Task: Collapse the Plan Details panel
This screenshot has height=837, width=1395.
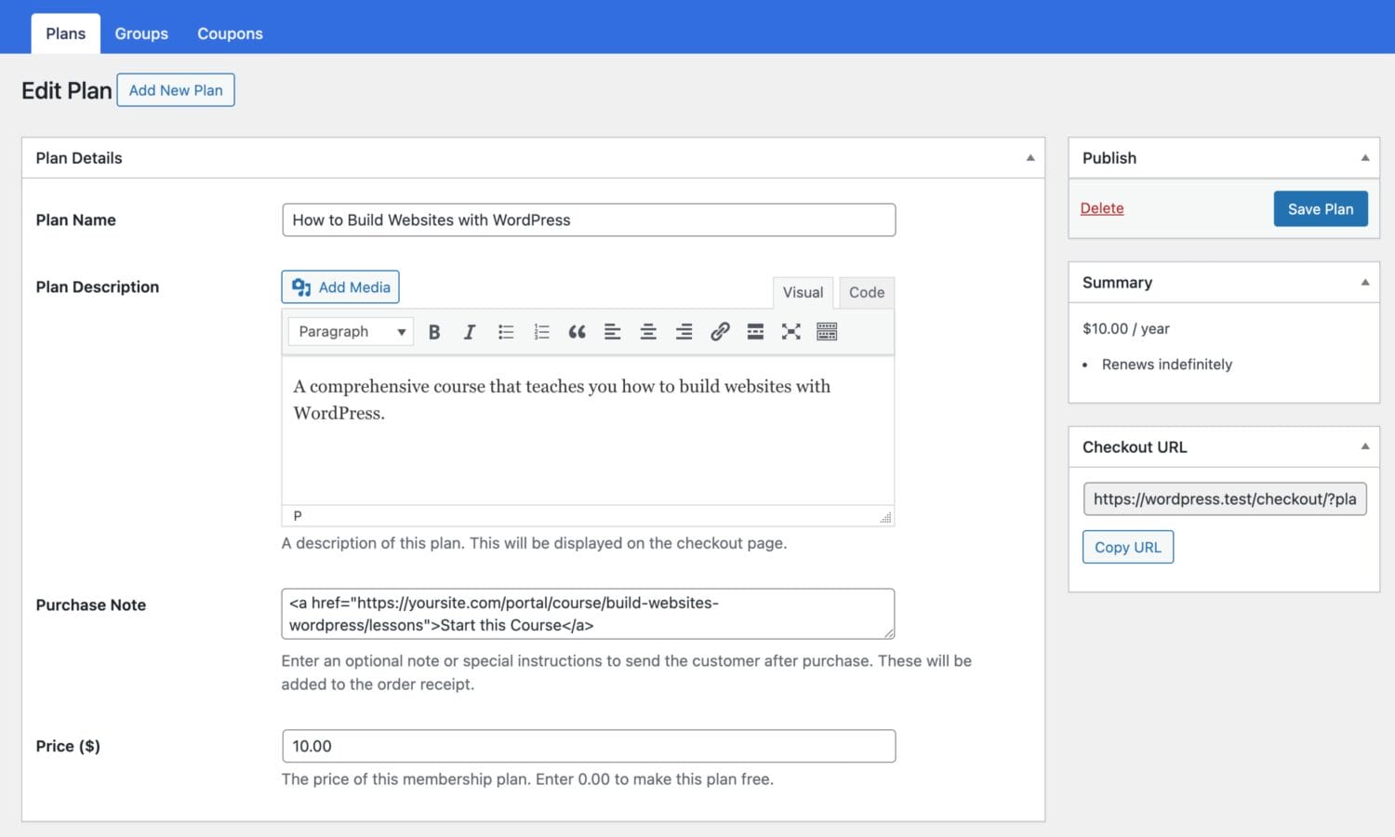Action: [1030, 158]
